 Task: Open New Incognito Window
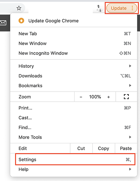click(73, 53)
